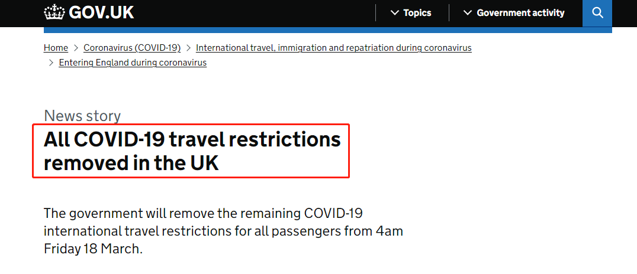Click the News story label
Image resolution: width=637 pixels, height=274 pixels.
[82, 116]
